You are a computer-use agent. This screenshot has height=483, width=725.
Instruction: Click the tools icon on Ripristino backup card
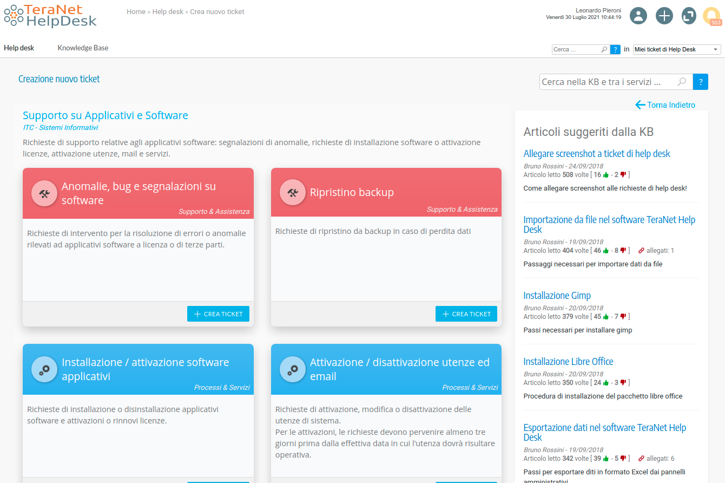[293, 193]
